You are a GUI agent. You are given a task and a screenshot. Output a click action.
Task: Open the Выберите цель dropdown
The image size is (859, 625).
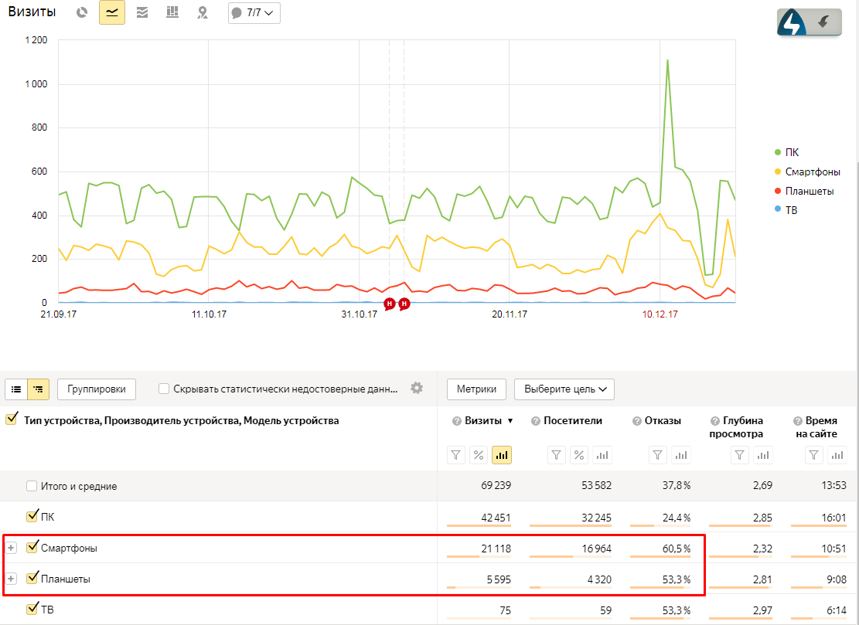click(564, 389)
